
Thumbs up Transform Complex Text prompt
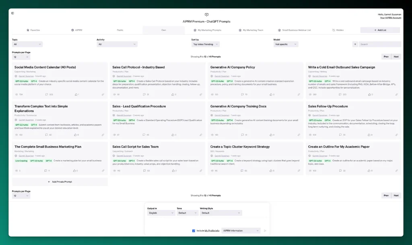click(x=75, y=135)
